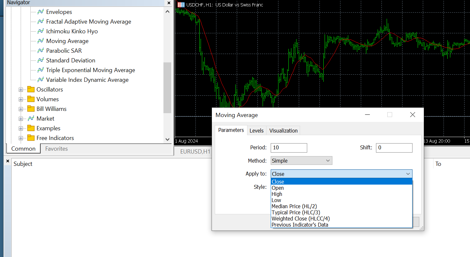Select Parabolic SAR tree item
This screenshot has width=470, height=257.
(x=64, y=51)
